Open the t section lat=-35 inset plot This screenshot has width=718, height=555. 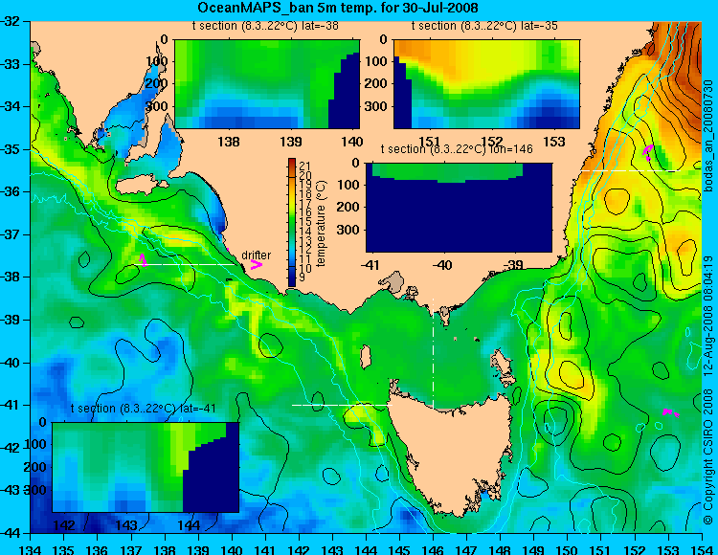pyautogui.click(x=486, y=84)
